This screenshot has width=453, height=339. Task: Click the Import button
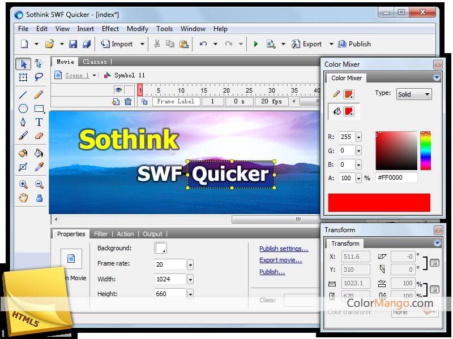117,44
